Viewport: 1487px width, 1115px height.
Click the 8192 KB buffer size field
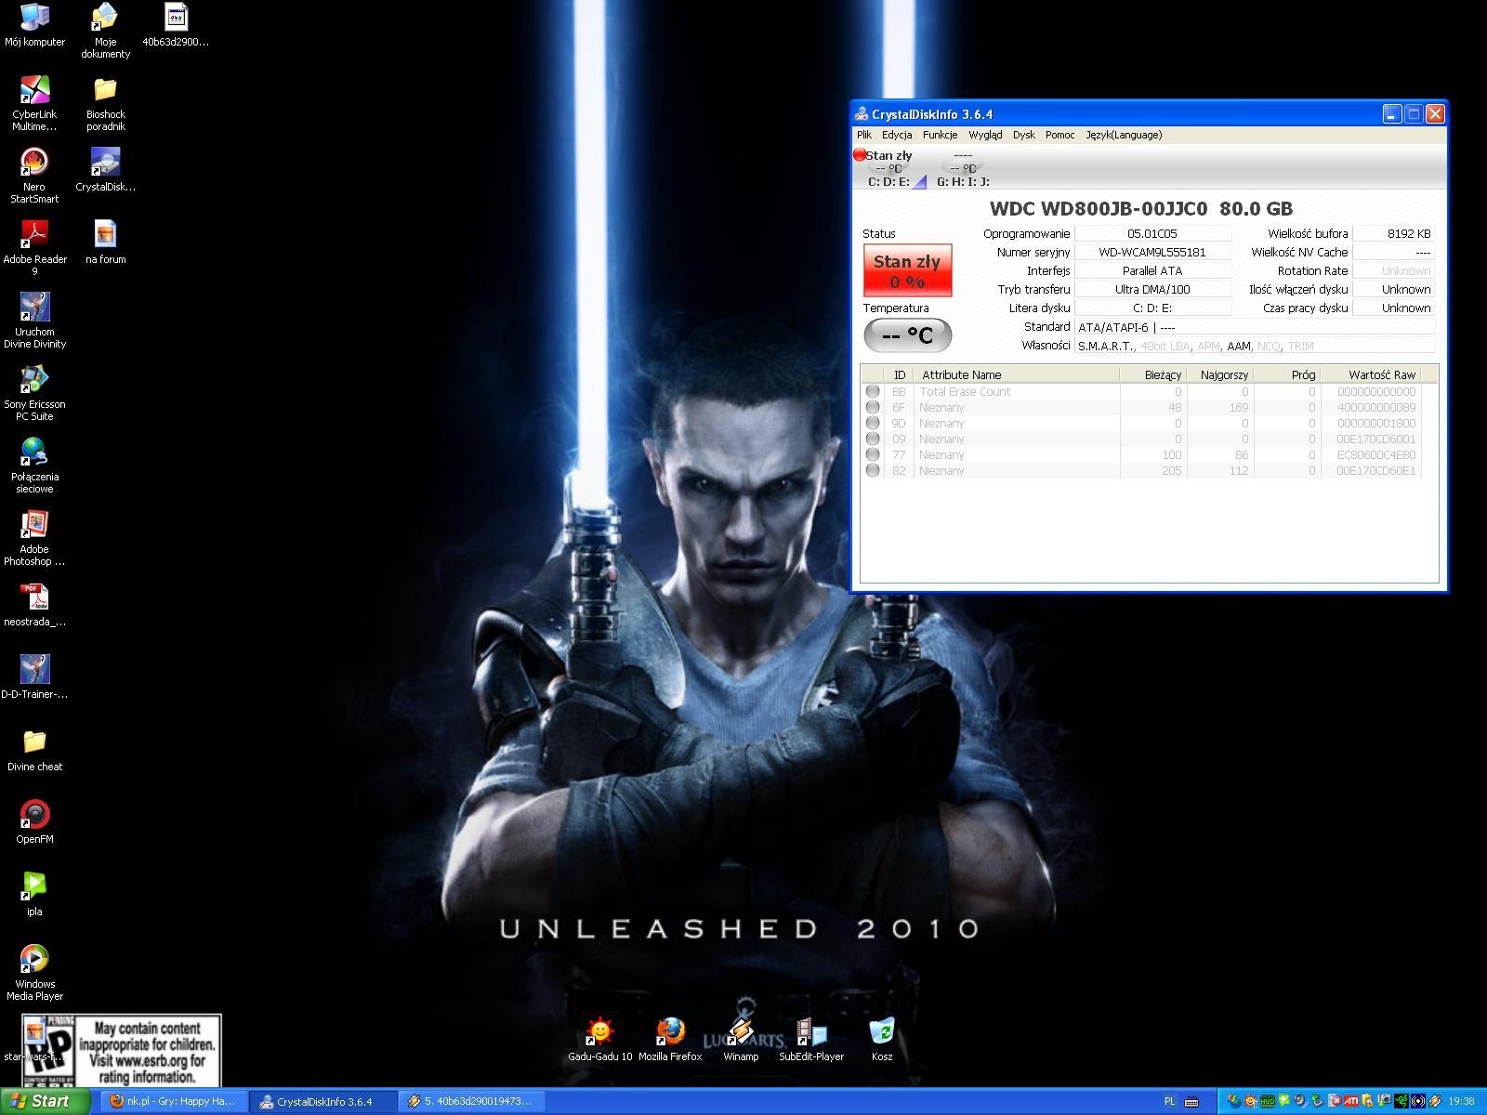1393,233
